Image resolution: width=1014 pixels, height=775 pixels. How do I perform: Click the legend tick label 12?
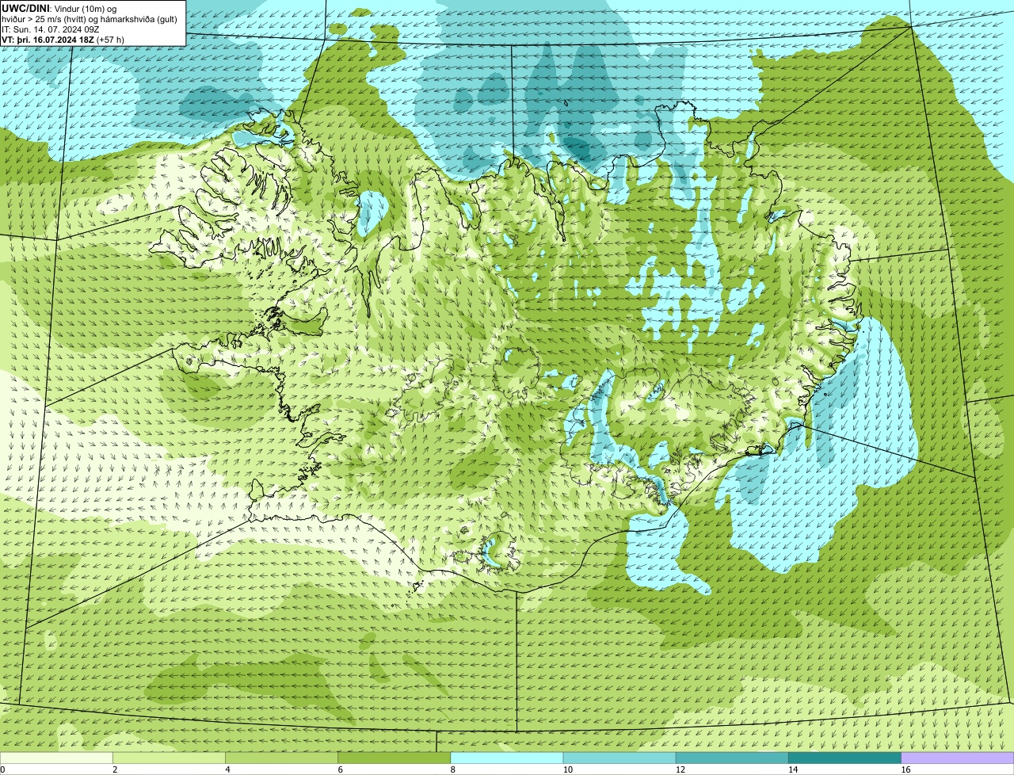tap(680, 769)
